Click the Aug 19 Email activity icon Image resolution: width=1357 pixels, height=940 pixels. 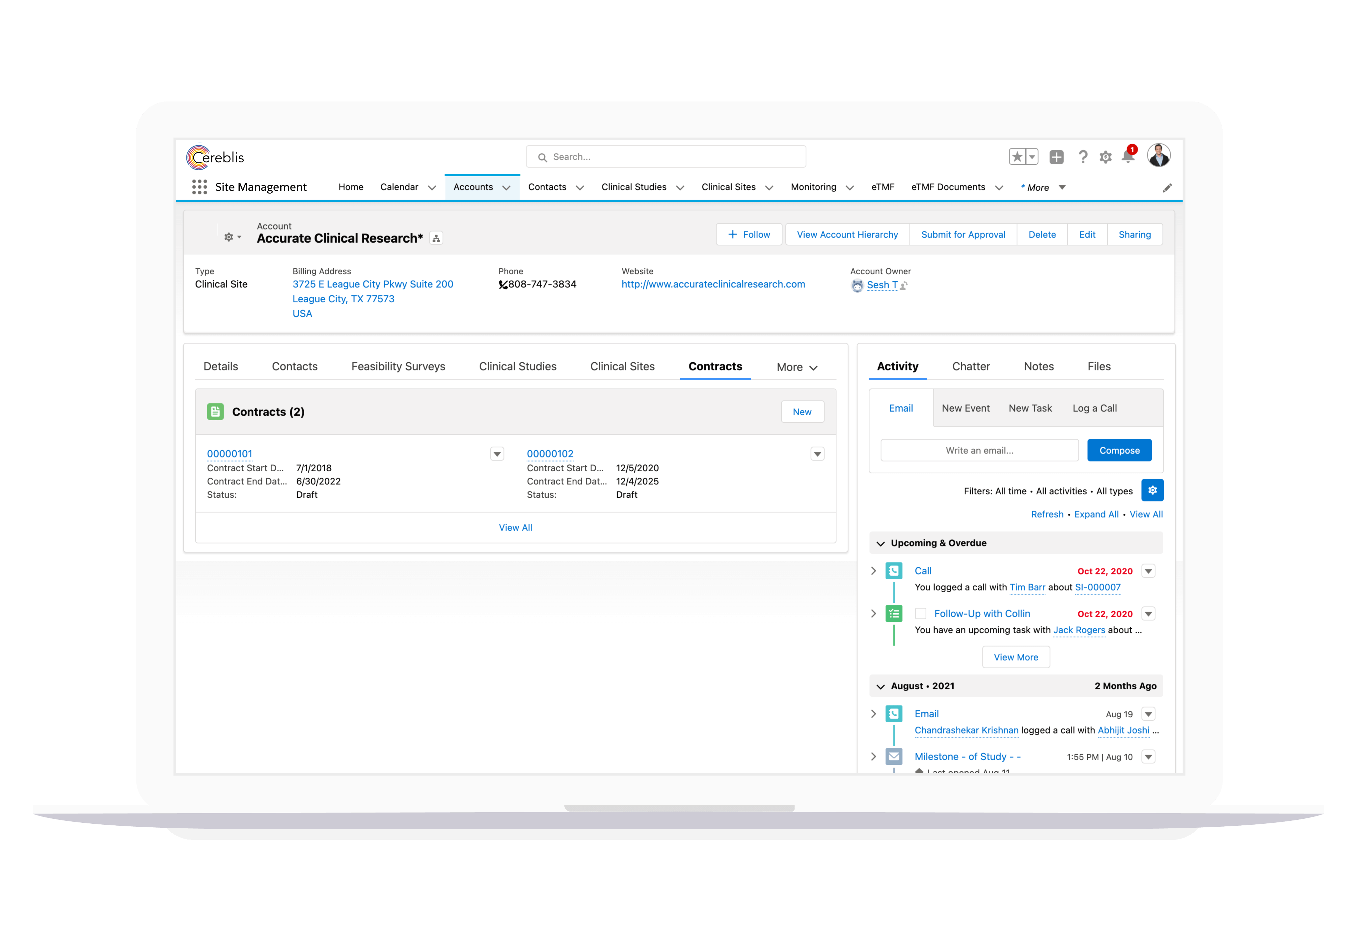(894, 714)
